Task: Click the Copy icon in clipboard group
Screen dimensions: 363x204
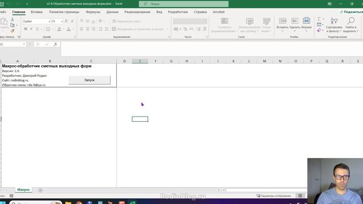Action: [12, 25]
